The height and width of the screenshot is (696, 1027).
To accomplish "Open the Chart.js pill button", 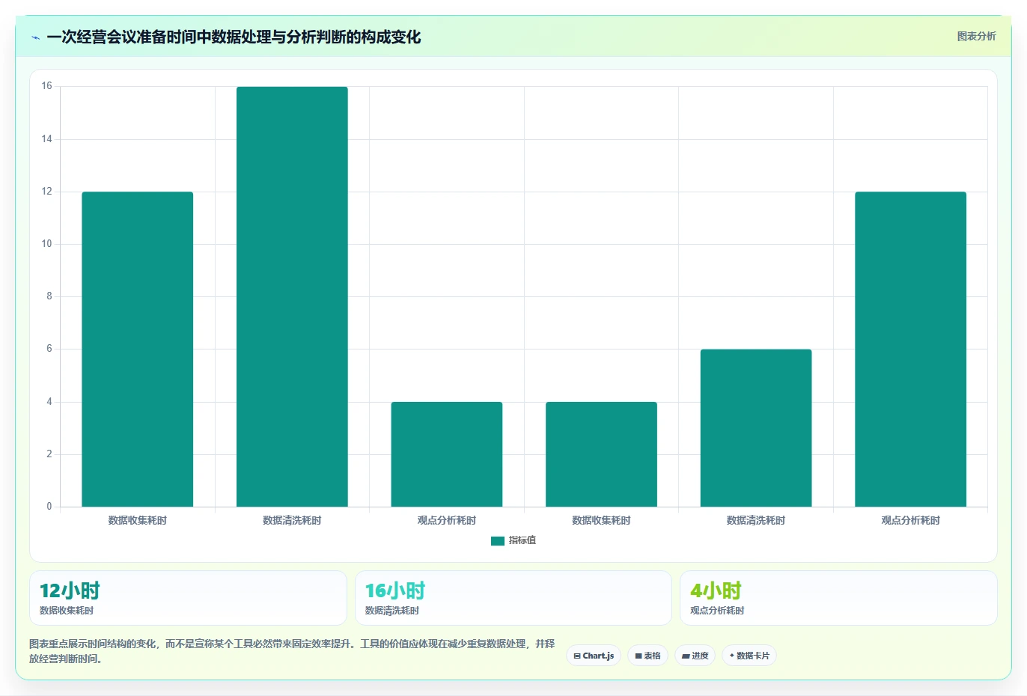I will [x=594, y=656].
